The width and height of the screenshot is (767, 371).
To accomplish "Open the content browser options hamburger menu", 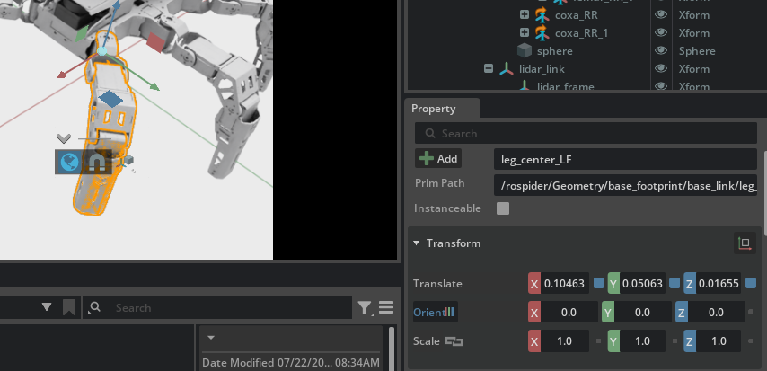I will pos(386,307).
